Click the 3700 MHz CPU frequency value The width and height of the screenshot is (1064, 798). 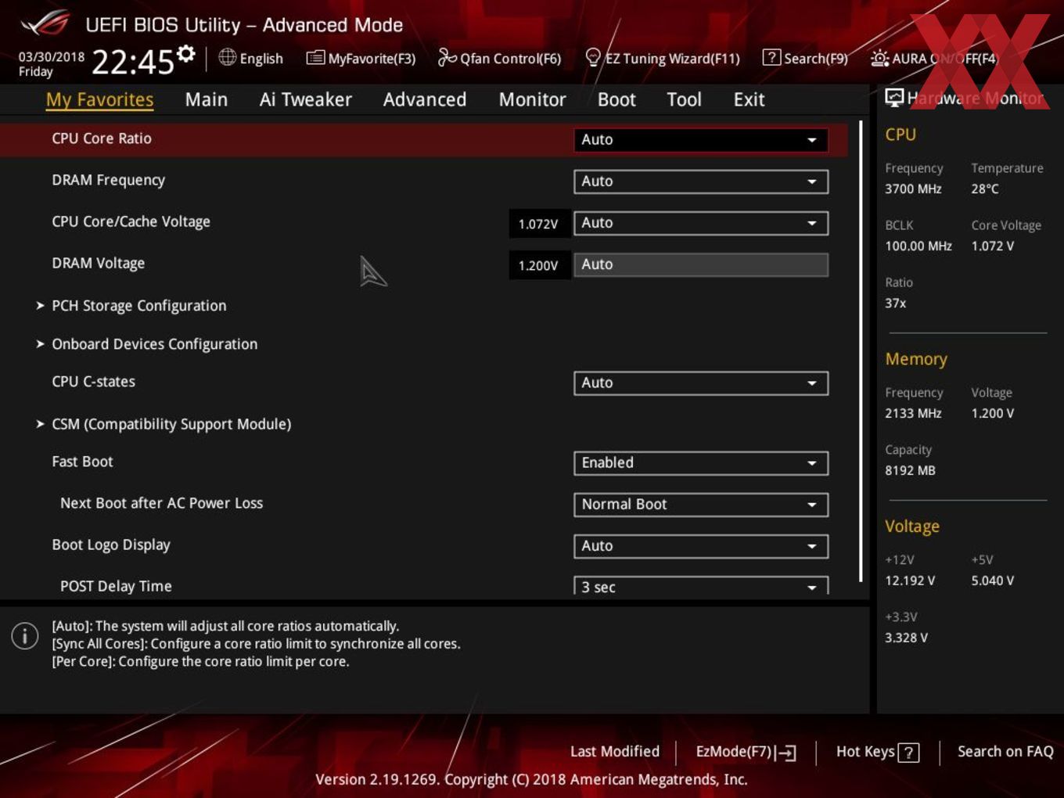click(913, 189)
